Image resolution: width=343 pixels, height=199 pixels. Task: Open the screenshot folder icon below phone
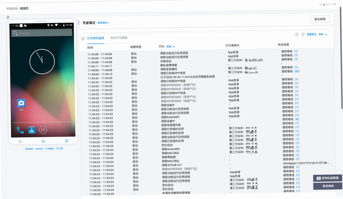point(58,149)
